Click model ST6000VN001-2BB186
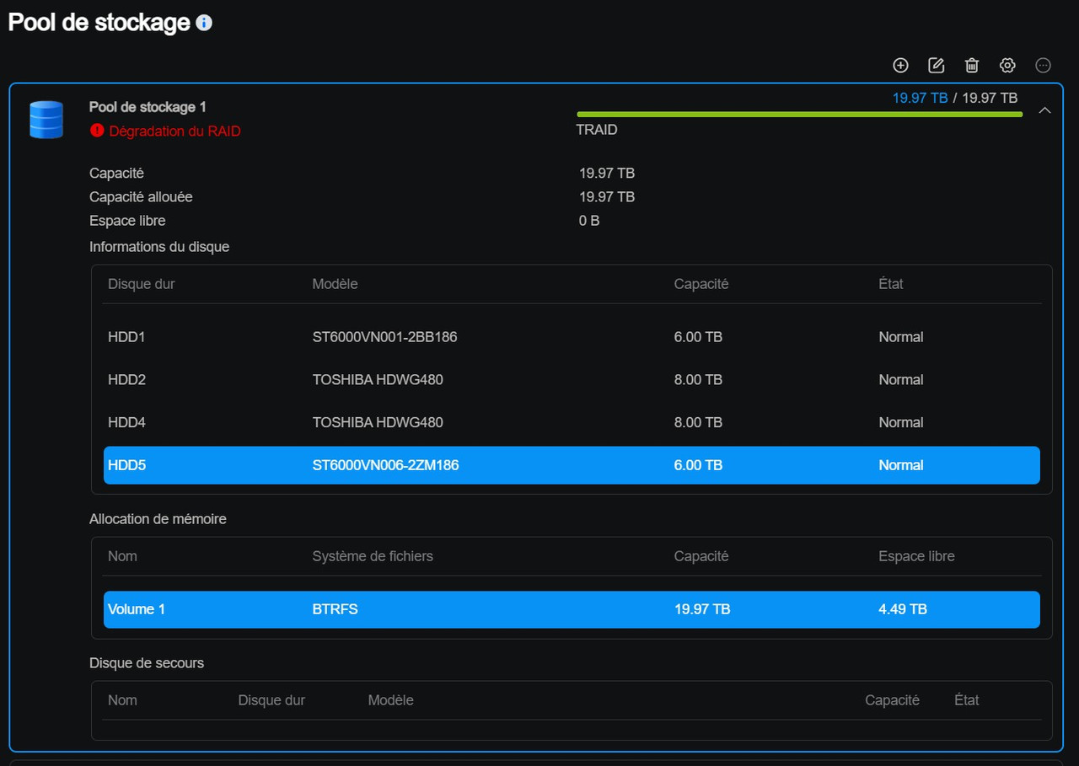Viewport: 1079px width, 766px height. tap(384, 337)
